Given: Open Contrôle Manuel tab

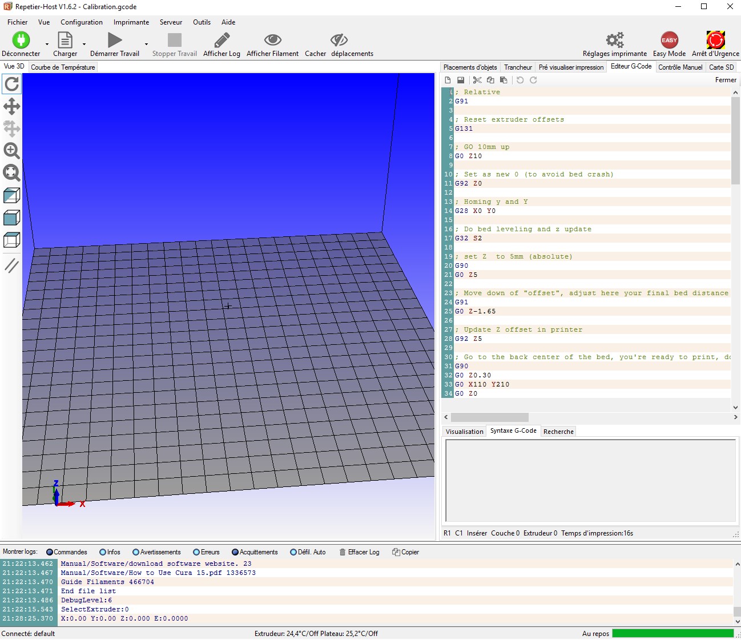Looking at the screenshot, I should 680,67.
